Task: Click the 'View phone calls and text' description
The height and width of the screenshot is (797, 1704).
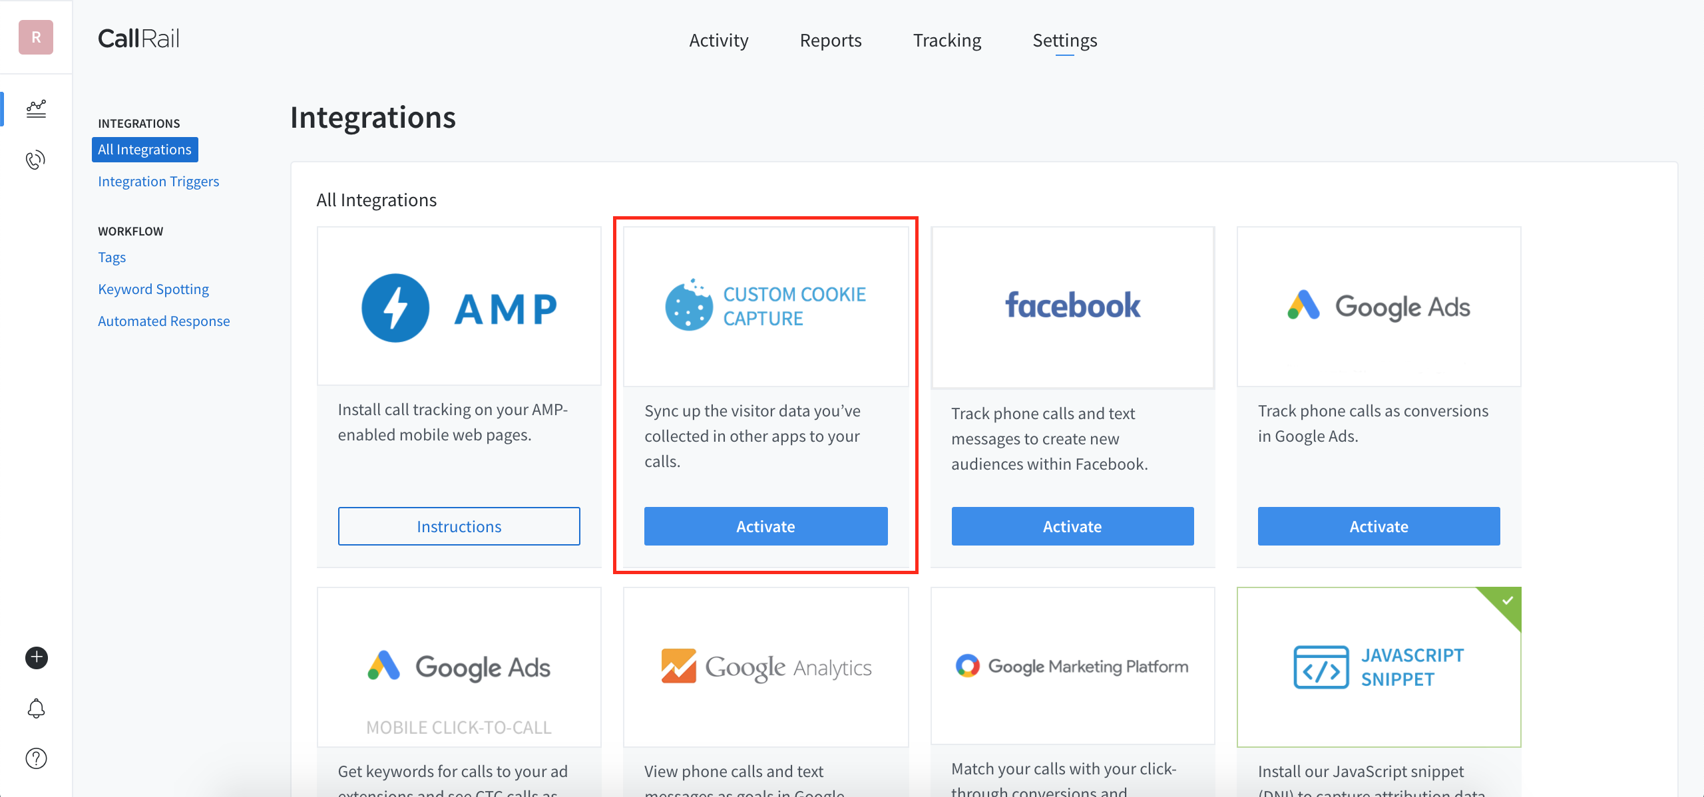Action: [744, 780]
